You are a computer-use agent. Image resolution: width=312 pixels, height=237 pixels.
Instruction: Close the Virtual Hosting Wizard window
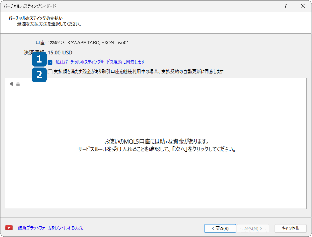pos(303,6)
